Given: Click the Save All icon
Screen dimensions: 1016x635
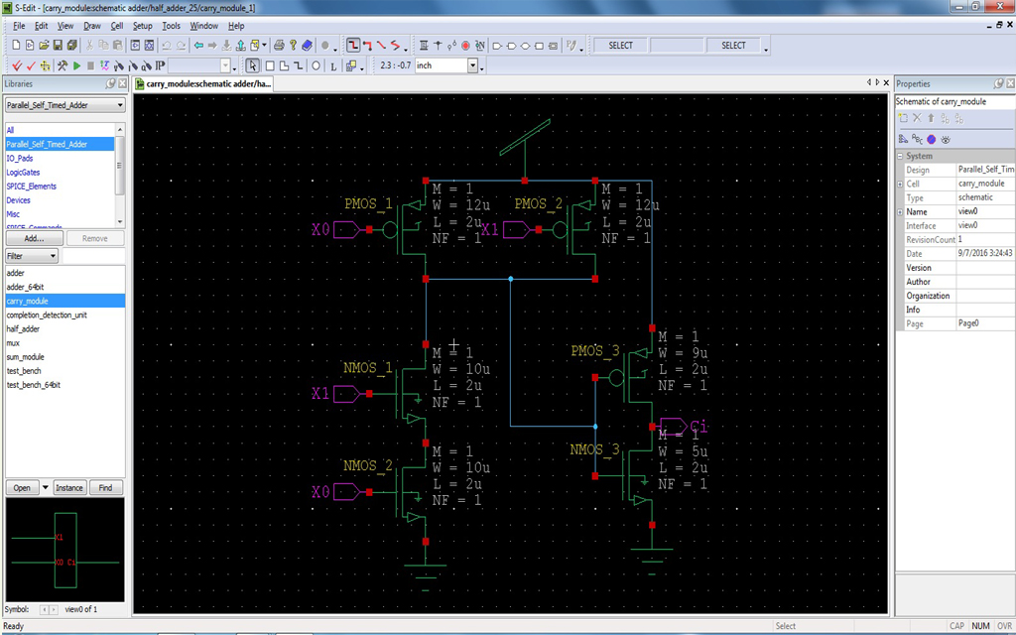Looking at the screenshot, I should 71,46.
